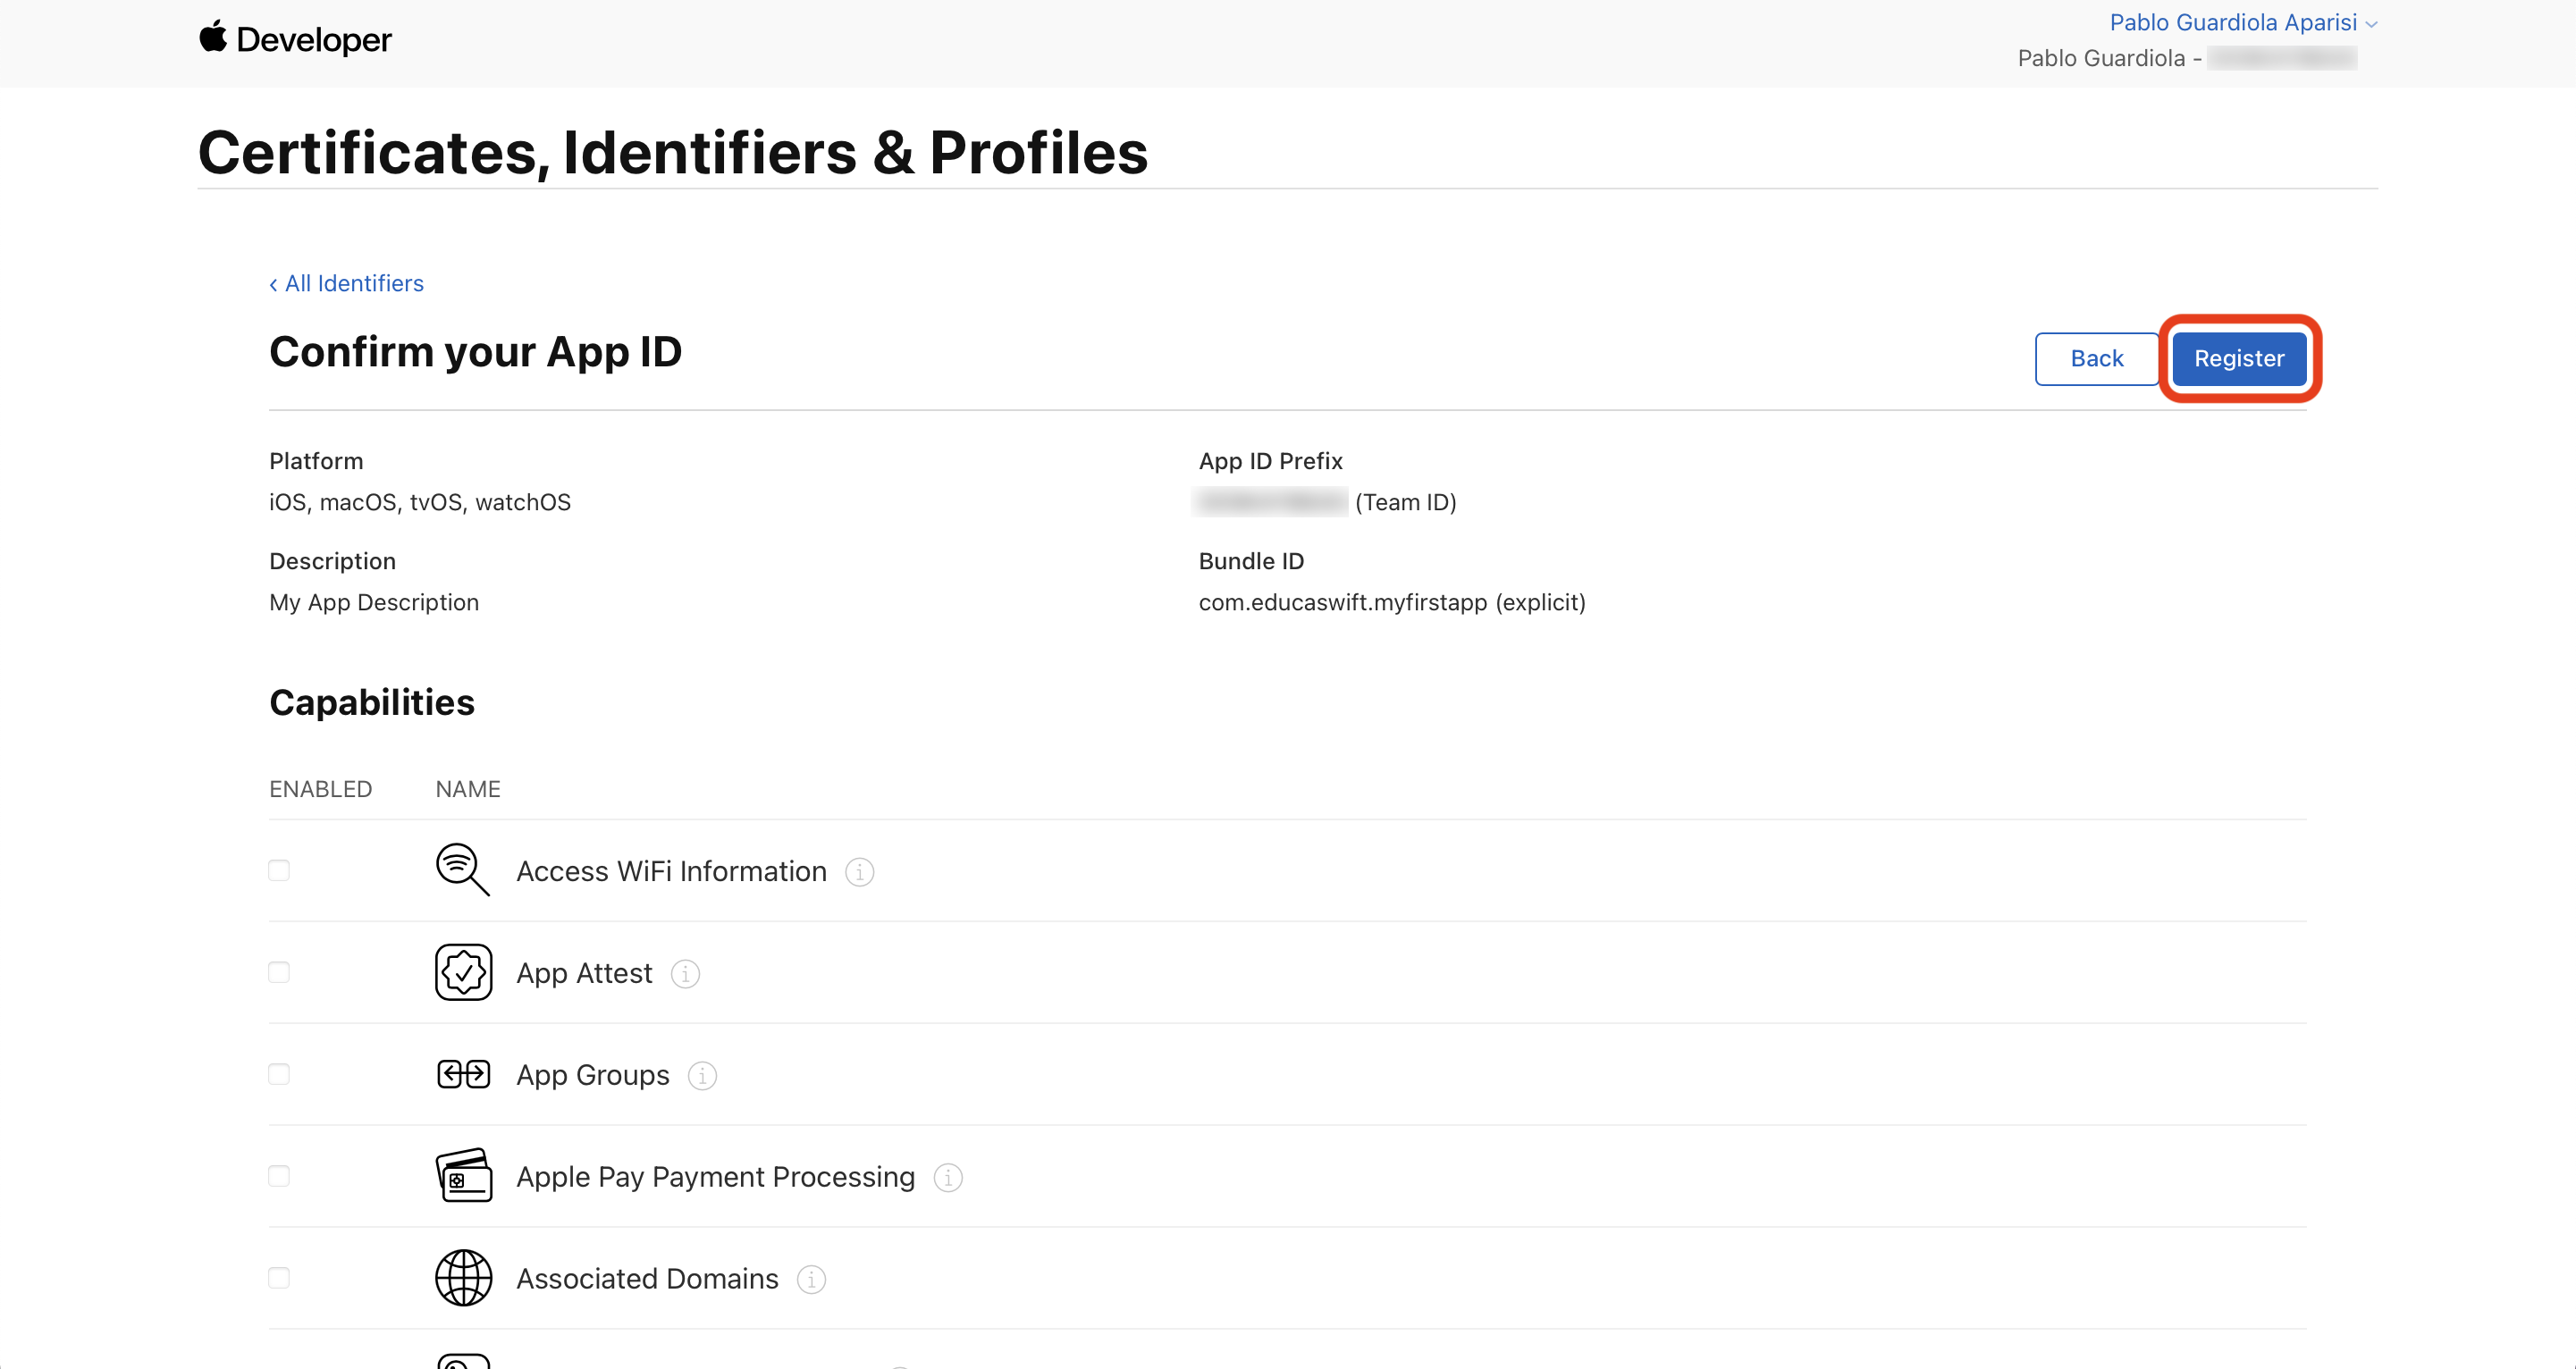Screen dimensions: 2576x1369
Task: Click the App Groups icon
Action: pyautogui.click(x=463, y=1074)
